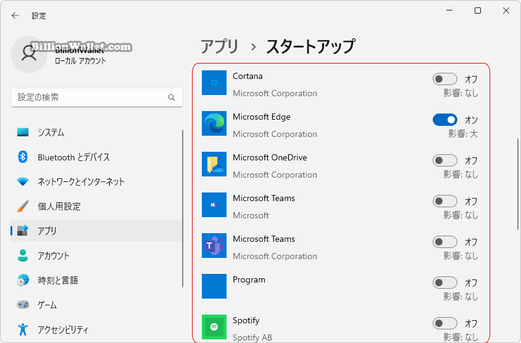Click the Program entry name text

click(249, 280)
